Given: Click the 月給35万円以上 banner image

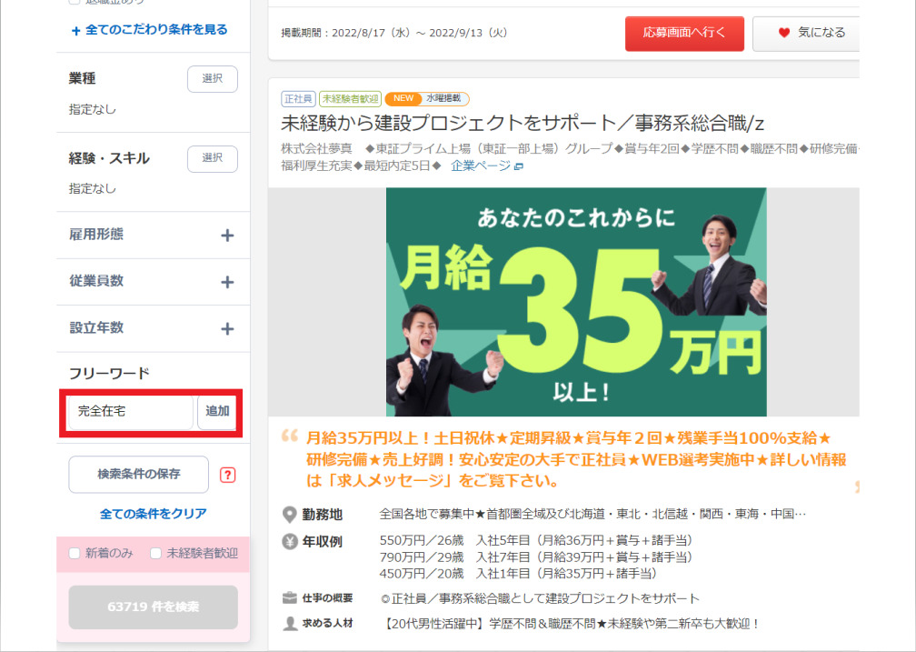Looking at the screenshot, I should (x=576, y=302).
